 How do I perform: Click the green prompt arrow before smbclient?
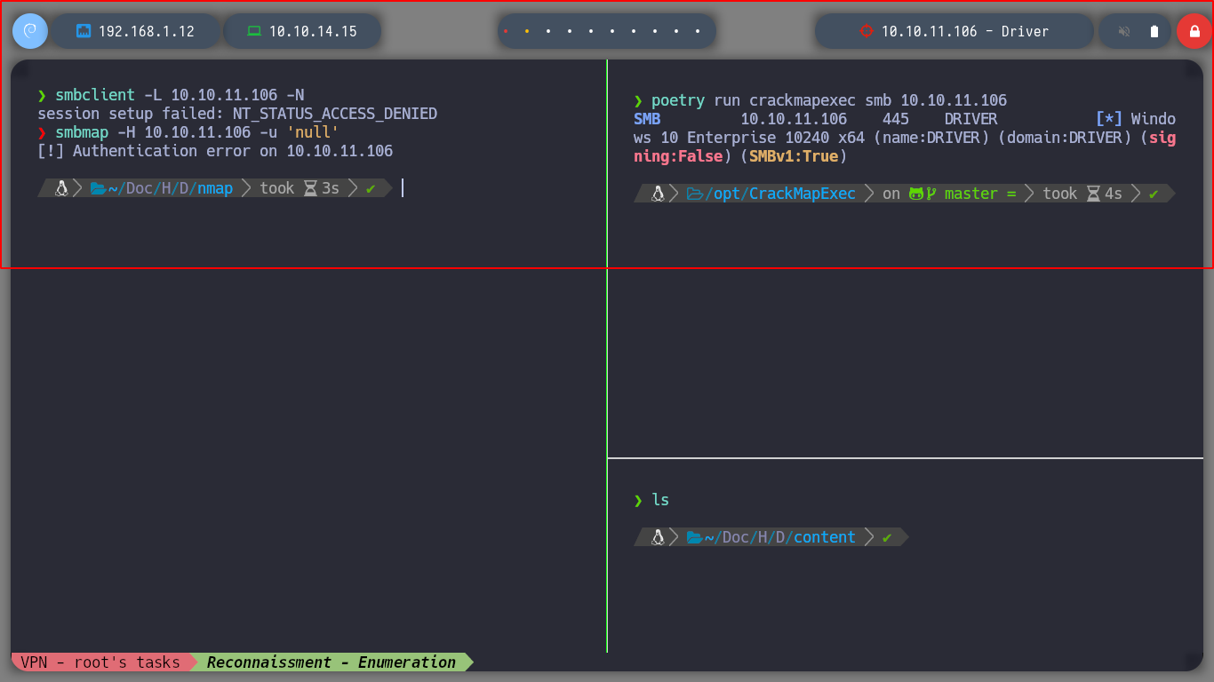42,95
